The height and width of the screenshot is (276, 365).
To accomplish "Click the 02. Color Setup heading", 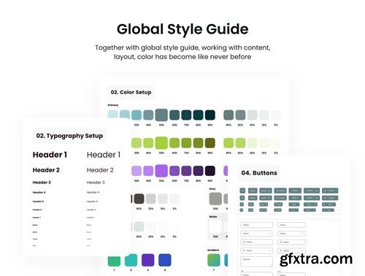I will (131, 92).
